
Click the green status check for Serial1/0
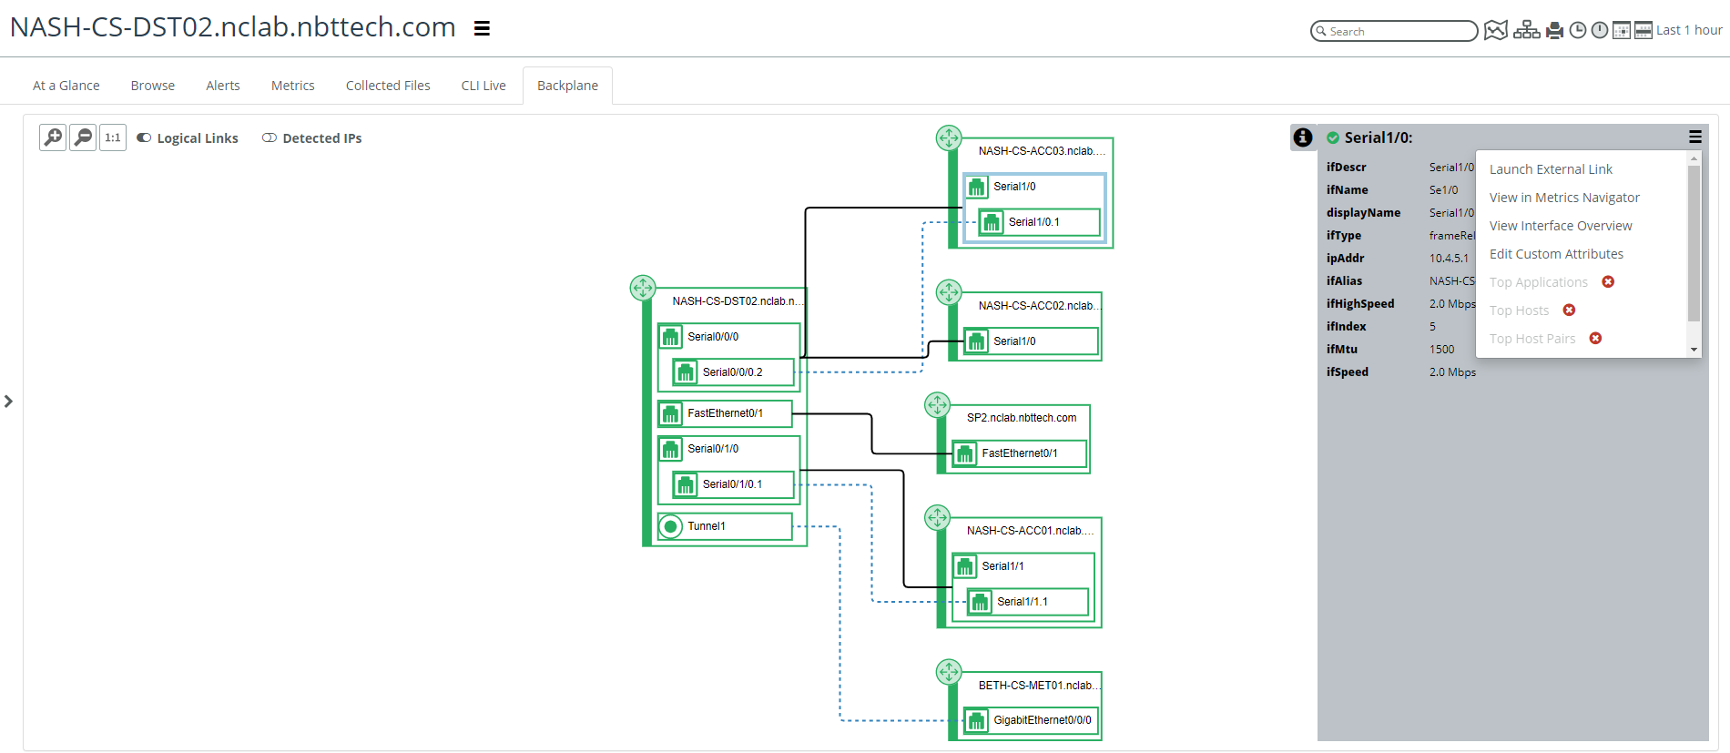coord(1333,137)
